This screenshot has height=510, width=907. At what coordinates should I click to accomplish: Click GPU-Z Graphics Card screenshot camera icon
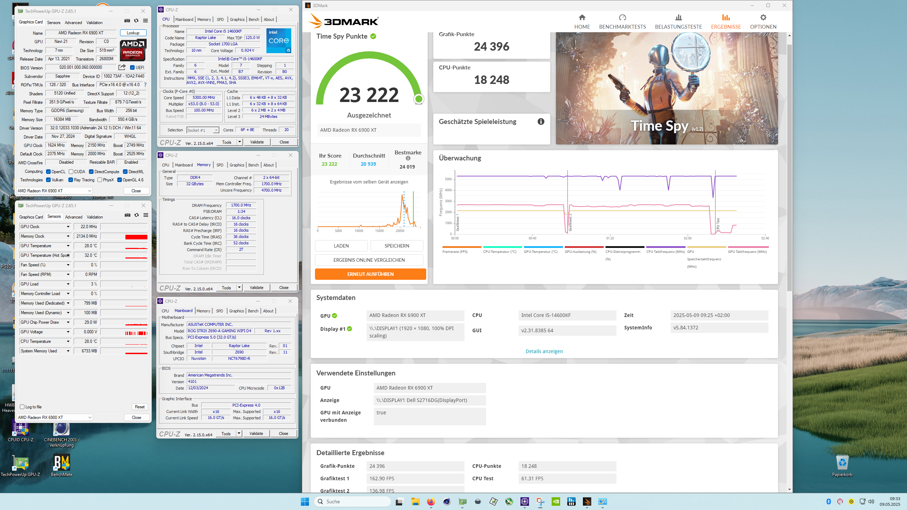tap(127, 21)
